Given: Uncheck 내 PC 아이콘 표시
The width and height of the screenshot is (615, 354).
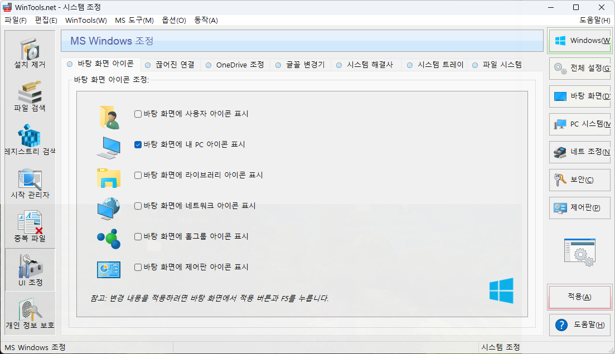Looking at the screenshot, I should (x=138, y=144).
